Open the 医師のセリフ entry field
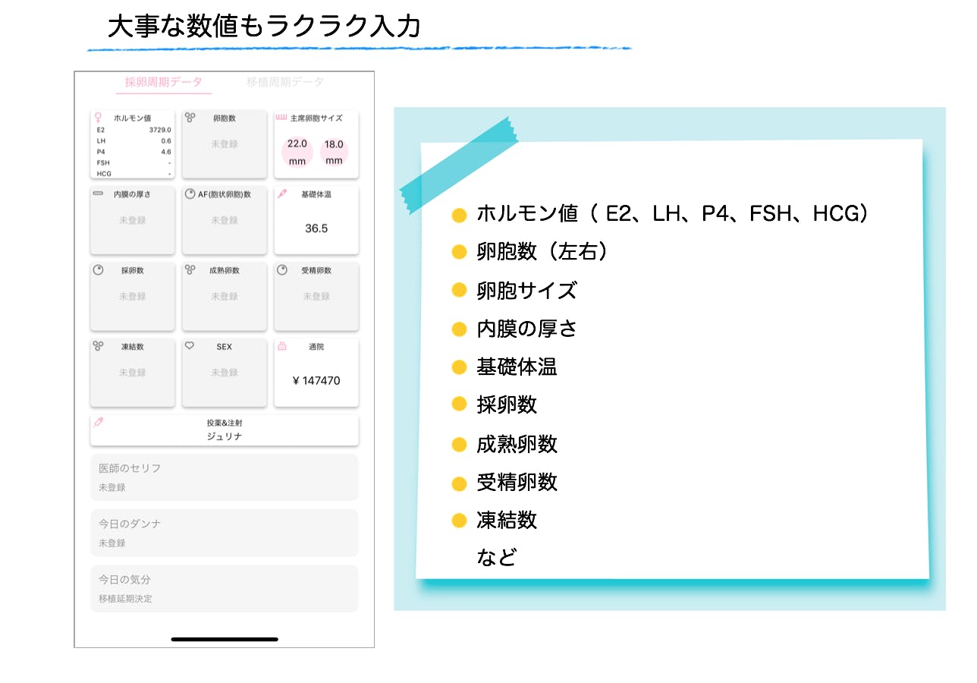Screen dimensions: 977x683 coord(225,477)
